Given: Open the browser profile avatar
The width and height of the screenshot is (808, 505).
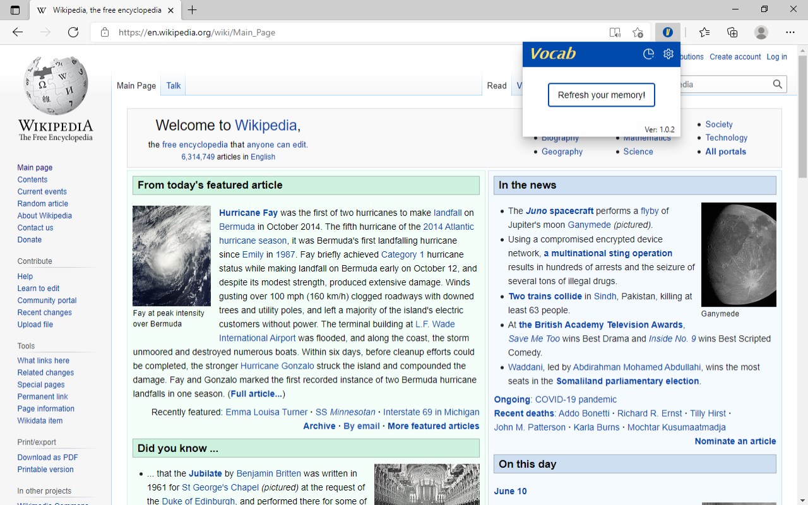Looking at the screenshot, I should pyautogui.click(x=761, y=32).
